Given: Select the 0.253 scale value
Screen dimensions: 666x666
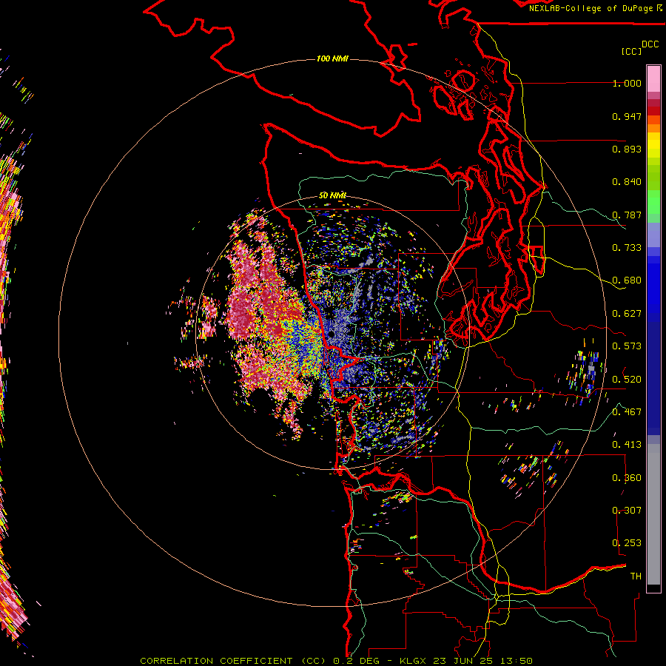Looking at the screenshot, I should pyautogui.click(x=627, y=543).
